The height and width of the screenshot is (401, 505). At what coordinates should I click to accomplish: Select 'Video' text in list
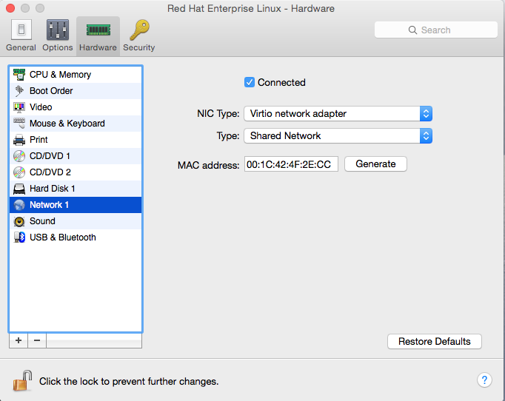tap(41, 107)
